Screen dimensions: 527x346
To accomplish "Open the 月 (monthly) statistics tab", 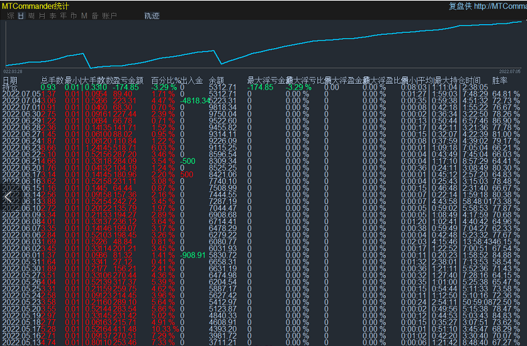I will (x=42, y=15).
